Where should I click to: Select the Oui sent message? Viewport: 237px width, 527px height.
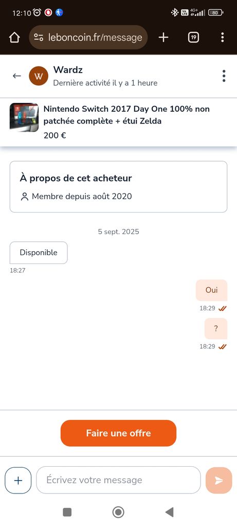(x=211, y=290)
